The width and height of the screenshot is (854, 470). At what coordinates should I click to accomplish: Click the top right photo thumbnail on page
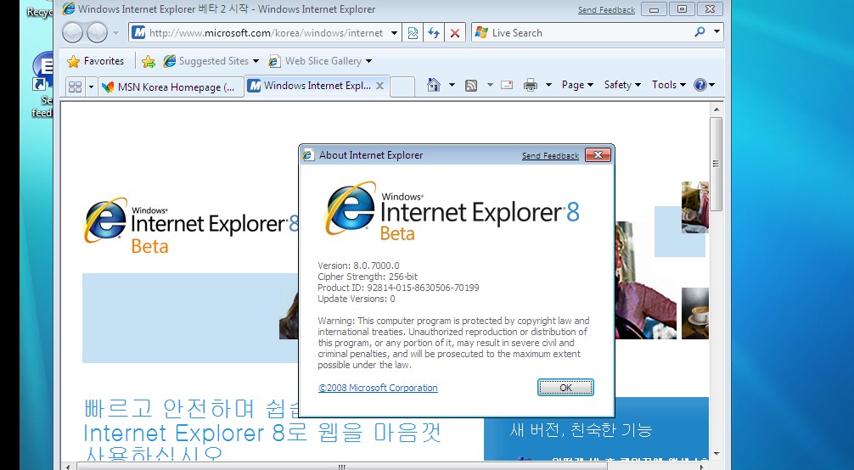695,207
